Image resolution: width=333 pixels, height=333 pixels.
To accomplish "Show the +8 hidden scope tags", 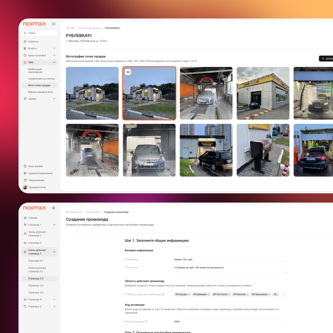I will (x=275, y=294).
